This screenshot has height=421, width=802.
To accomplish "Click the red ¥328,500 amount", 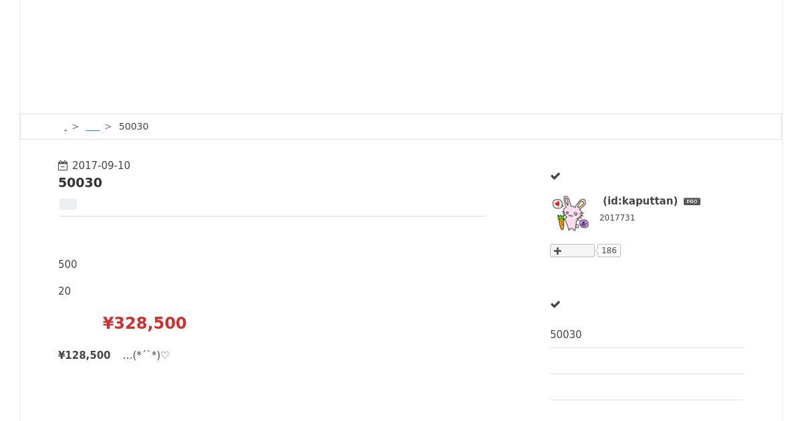I will (144, 323).
